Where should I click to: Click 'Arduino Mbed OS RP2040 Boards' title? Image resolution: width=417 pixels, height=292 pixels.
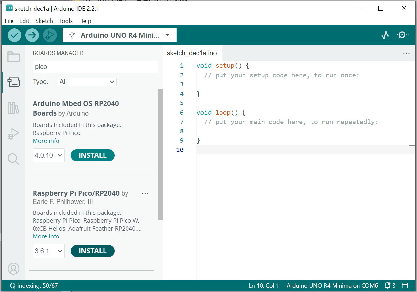point(76,108)
